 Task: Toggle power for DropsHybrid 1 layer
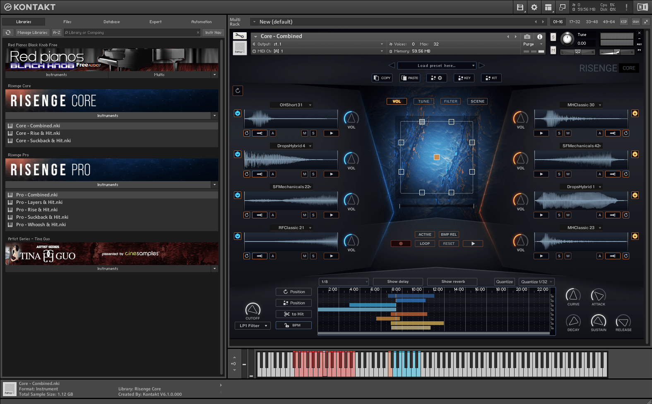click(635, 195)
